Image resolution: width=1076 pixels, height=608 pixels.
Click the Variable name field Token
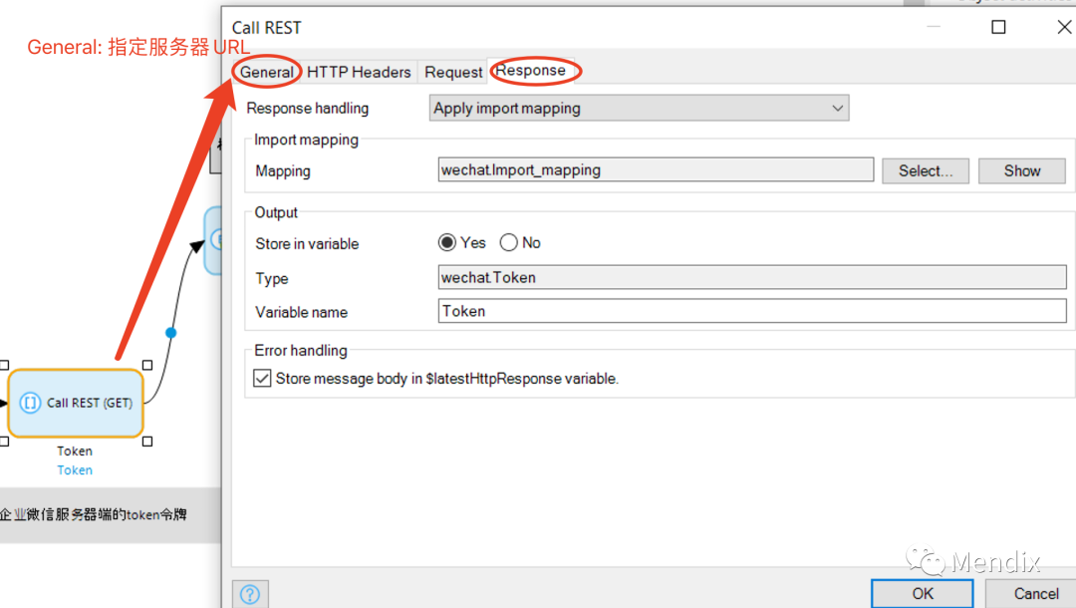pos(752,311)
